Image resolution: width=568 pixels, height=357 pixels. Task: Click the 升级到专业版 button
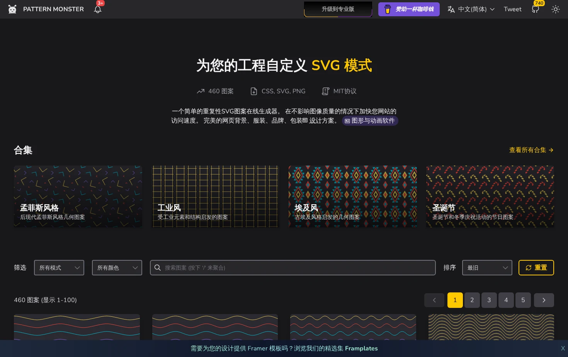click(x=338, y=9)
